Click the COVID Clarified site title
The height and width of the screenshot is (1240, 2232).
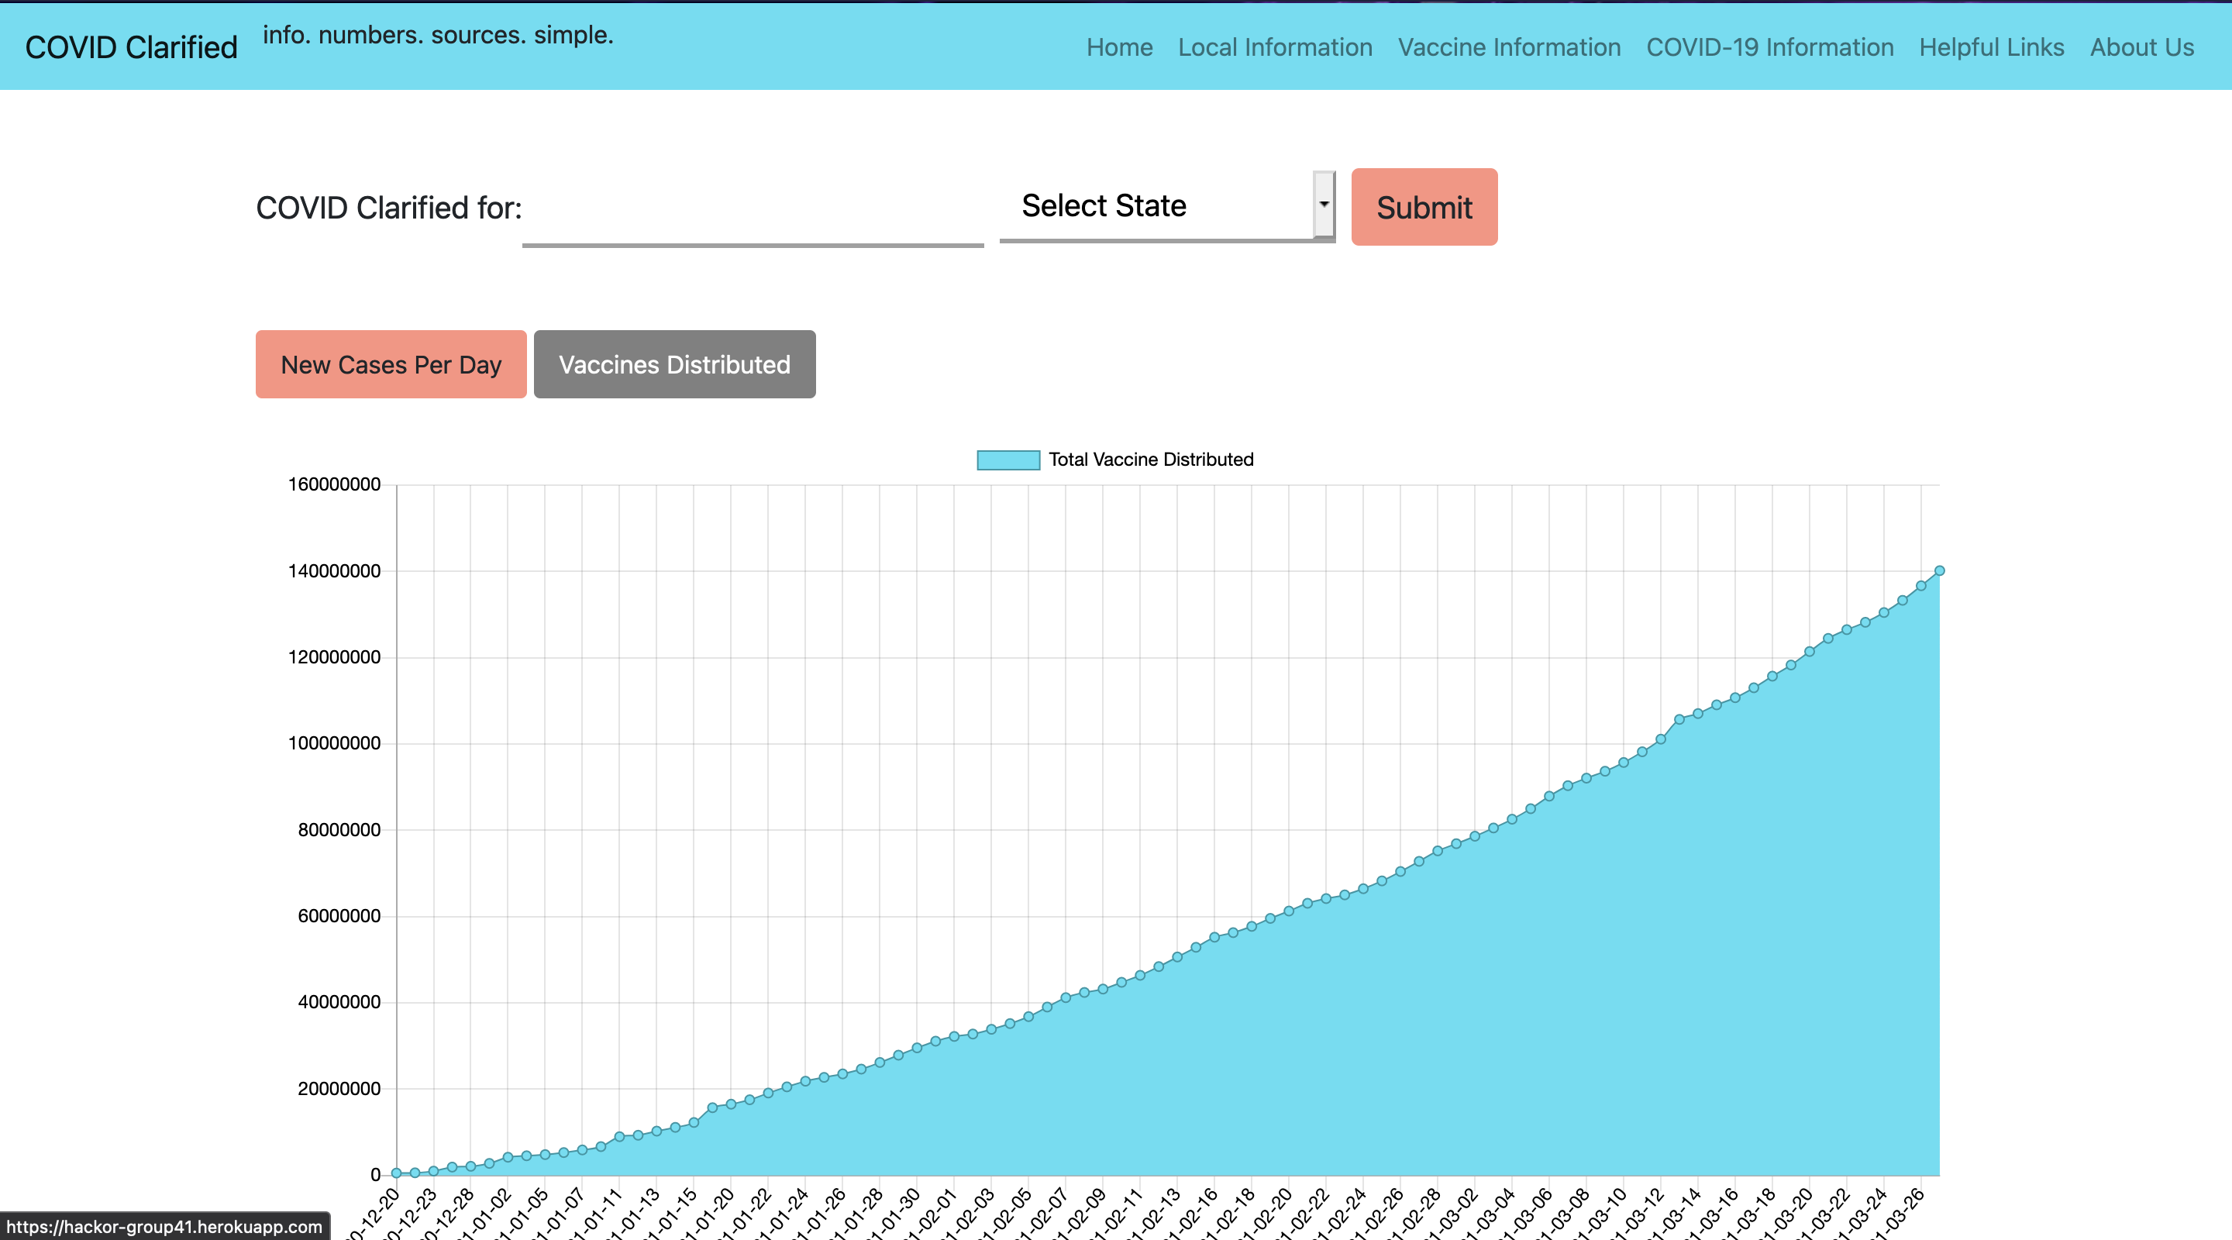(x=131, y=46)
